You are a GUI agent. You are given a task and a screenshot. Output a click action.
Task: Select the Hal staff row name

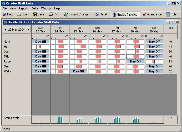coord(6,47)
